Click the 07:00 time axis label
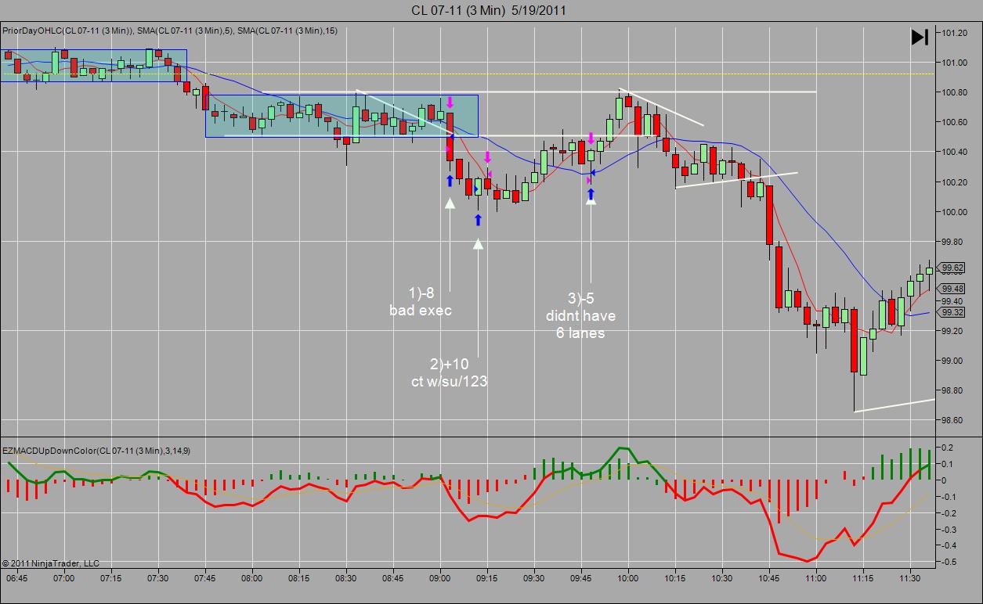The image size is (983, 604). [x=63, y=578]
